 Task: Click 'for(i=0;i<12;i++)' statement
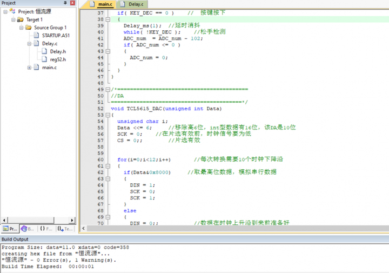tap(144, 159)
